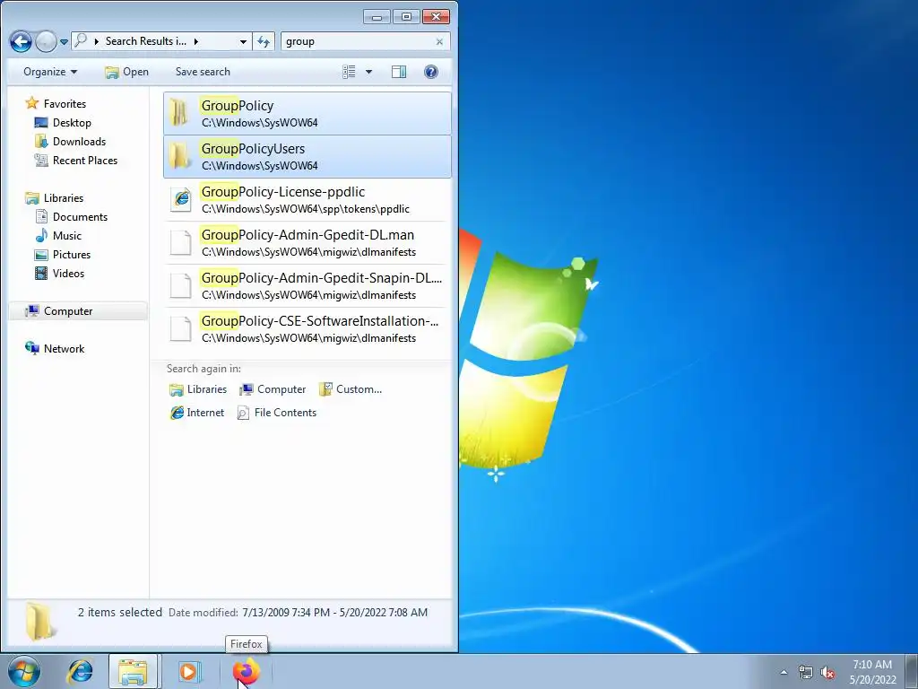Open Help via the question mark icon
The image size is (918, 689).
coord(431,72)
